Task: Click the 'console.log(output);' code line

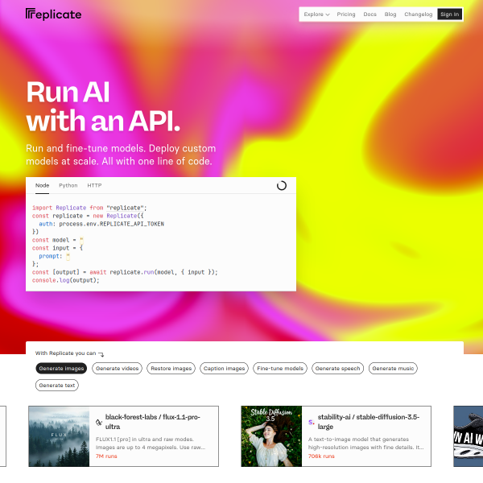Action: click(x=66, y=280)
